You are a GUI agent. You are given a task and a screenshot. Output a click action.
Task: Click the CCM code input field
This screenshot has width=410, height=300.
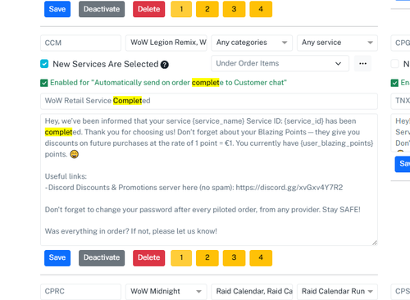coord(80,43)
